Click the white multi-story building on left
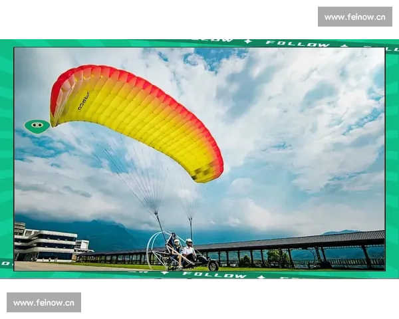This screenshot has height=319, width=399. pos(47,245)
